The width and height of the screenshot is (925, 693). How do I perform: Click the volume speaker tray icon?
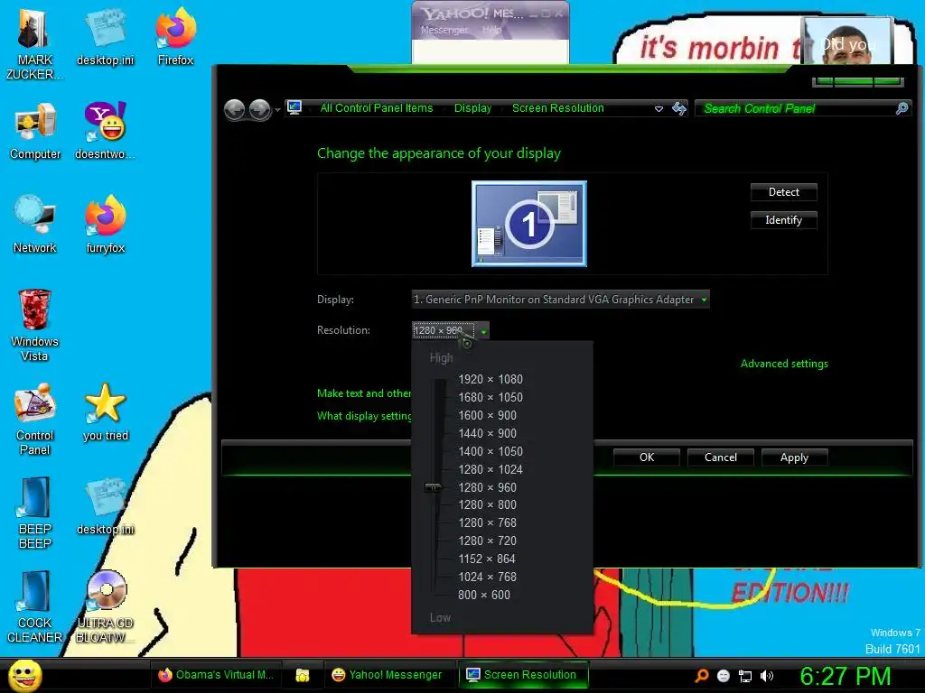coord(767,676)
